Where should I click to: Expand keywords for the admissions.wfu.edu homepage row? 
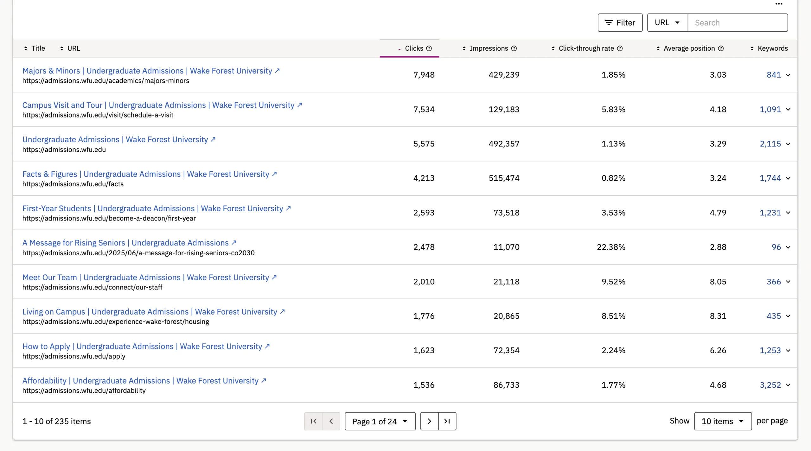click(x=788, y=144)
